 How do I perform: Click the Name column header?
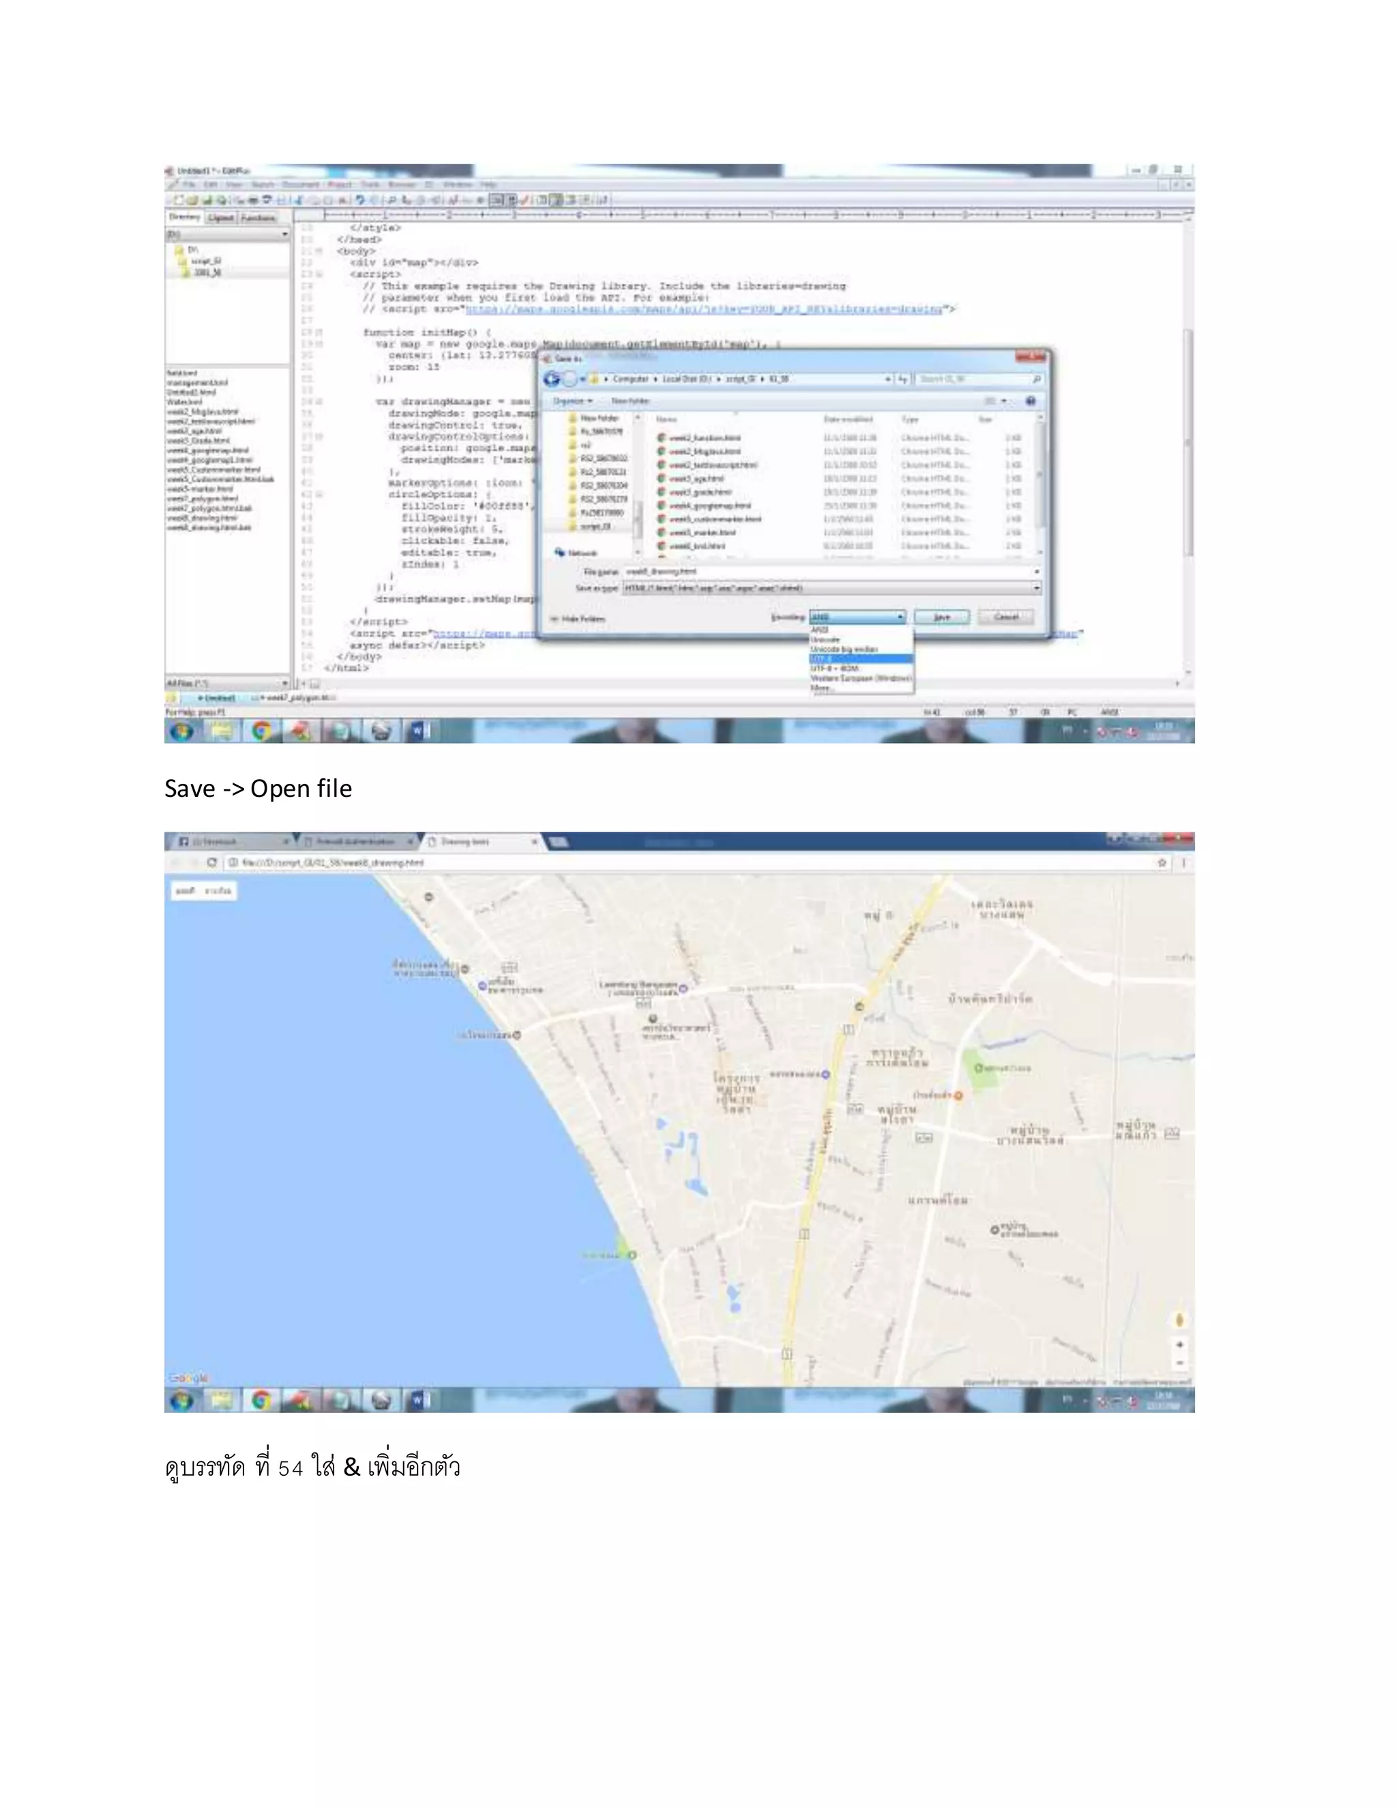[x=667, y=420]
